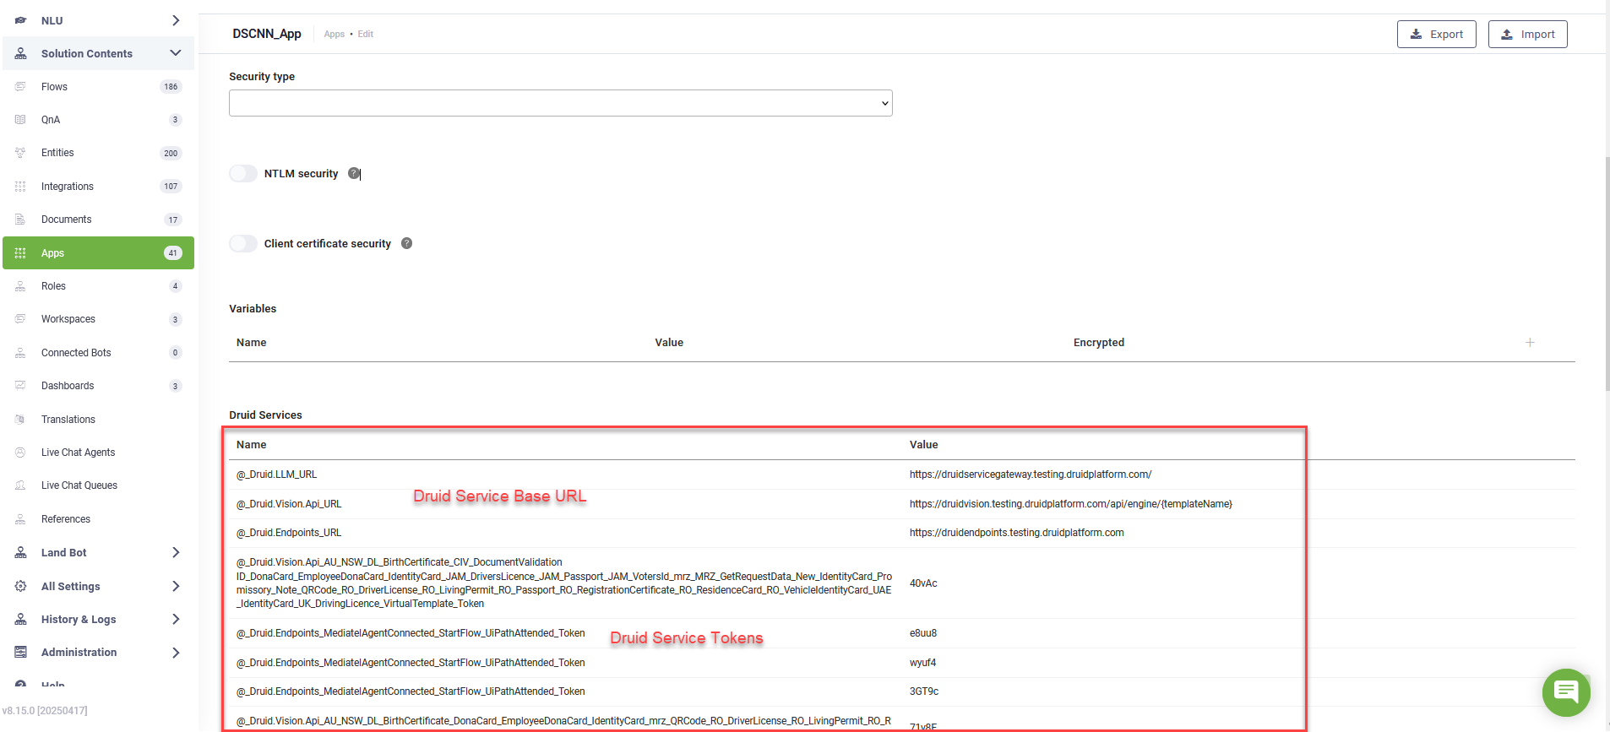This screenshot has width=1610, height=732.
Task: Select the Apps menu item
Action: [98, 253]
